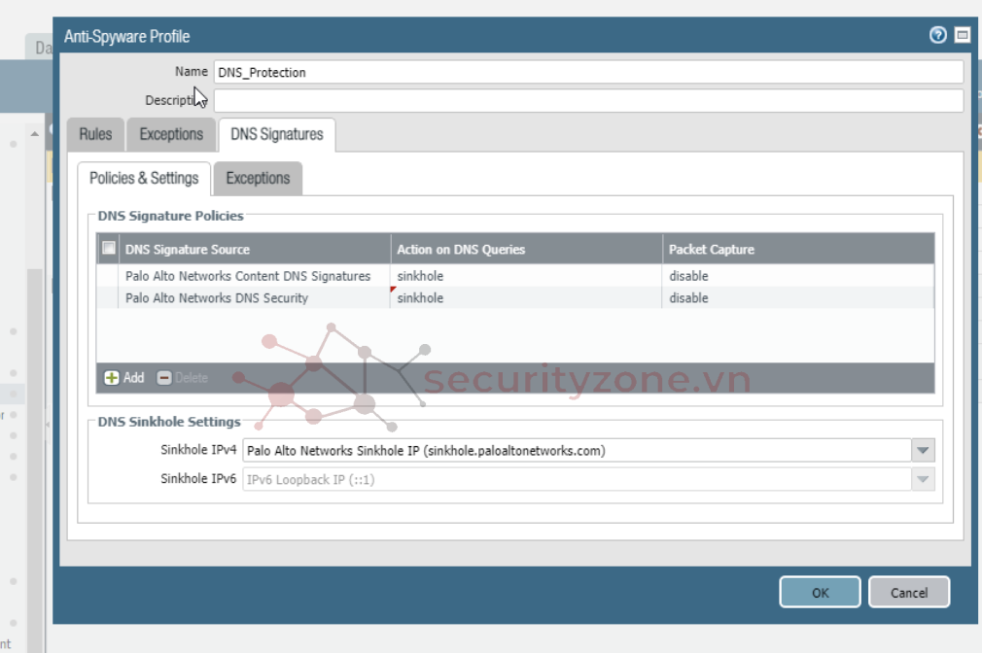The width and height of the screenshot is (982, 653).
Task: Expand the Sinkhole IPv4 dropdown arrow
Action: pyautogui.click(x=923, y=450)
